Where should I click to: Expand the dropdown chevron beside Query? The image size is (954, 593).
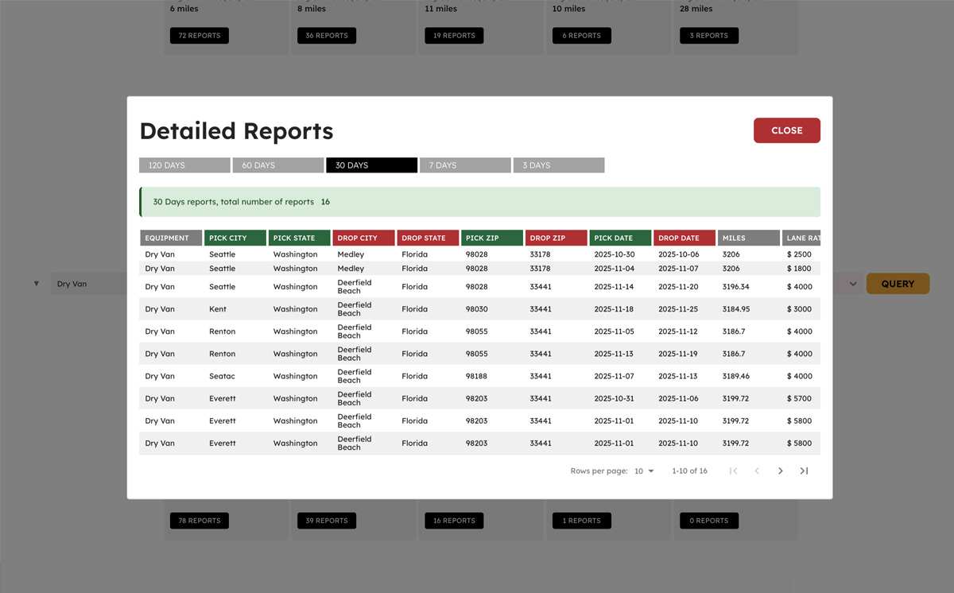tap(853, 284)
